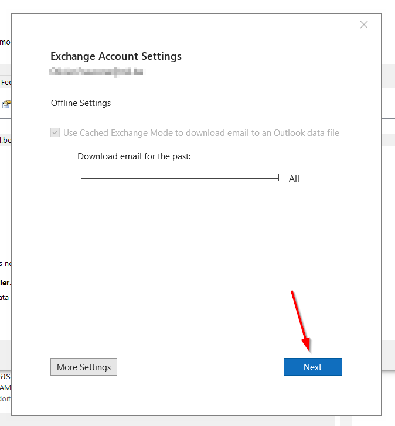Click the 'AM' text at bottom left
This screenshot has width=395, height=426.
point(5,387)
